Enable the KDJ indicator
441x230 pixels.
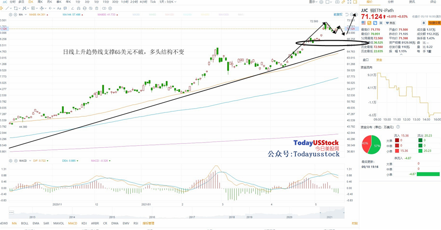click(x=84, y=223)
